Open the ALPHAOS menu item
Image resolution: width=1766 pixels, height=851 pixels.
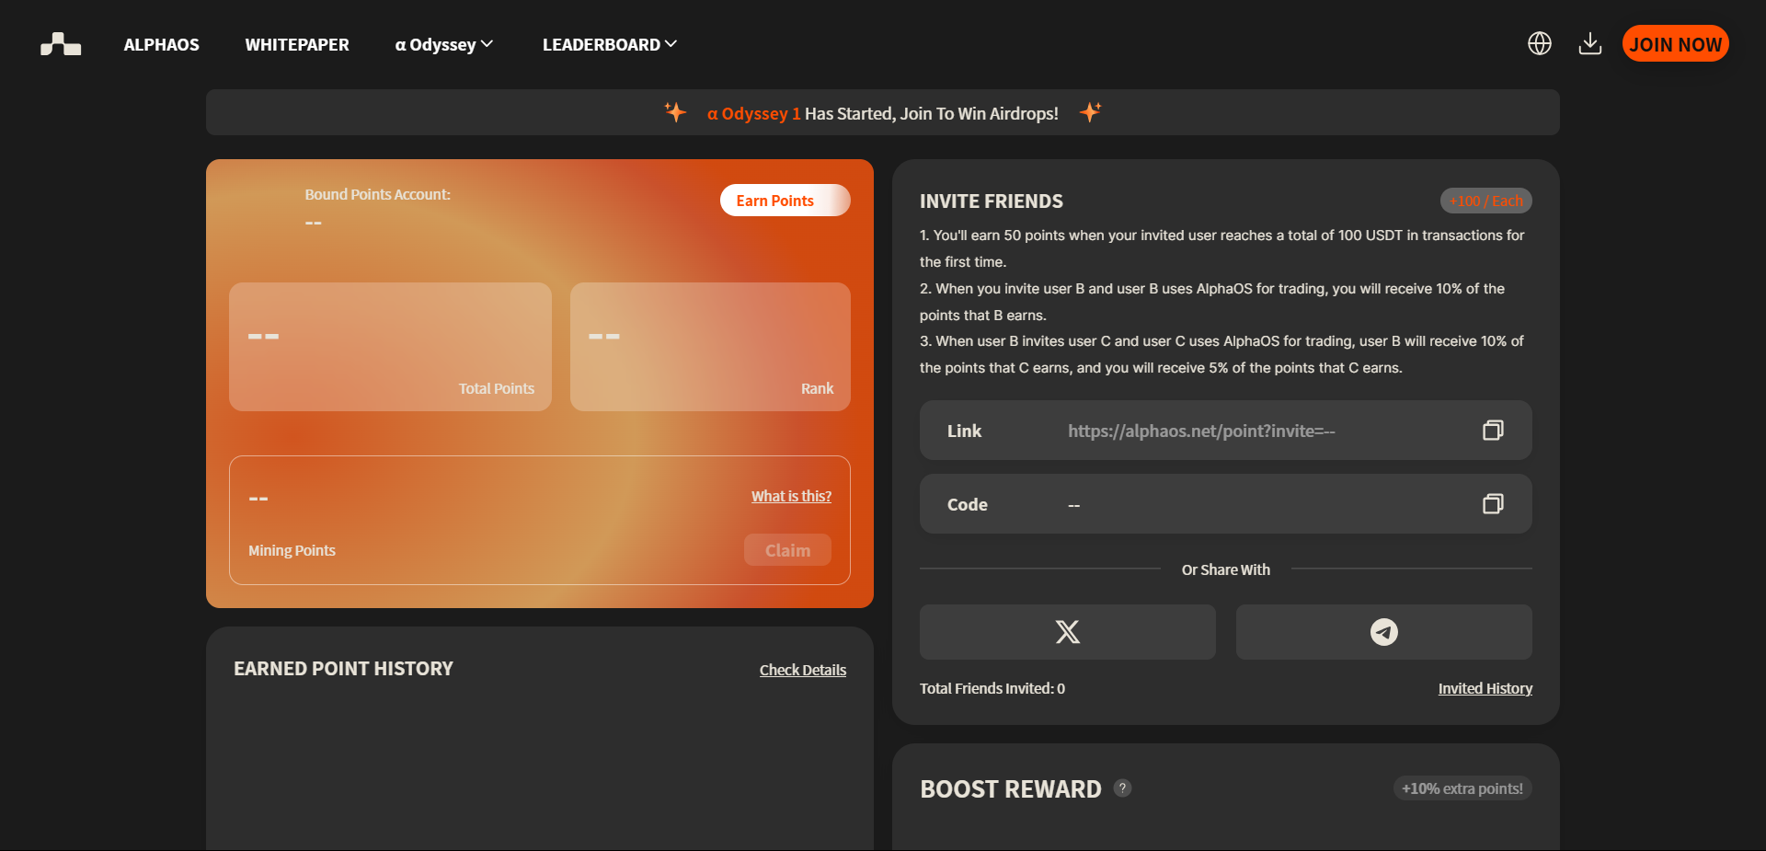click(161, 44)
